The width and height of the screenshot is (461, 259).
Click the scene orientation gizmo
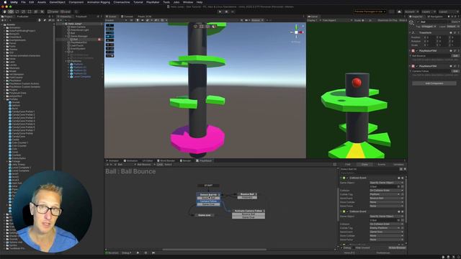pos(296,32)
